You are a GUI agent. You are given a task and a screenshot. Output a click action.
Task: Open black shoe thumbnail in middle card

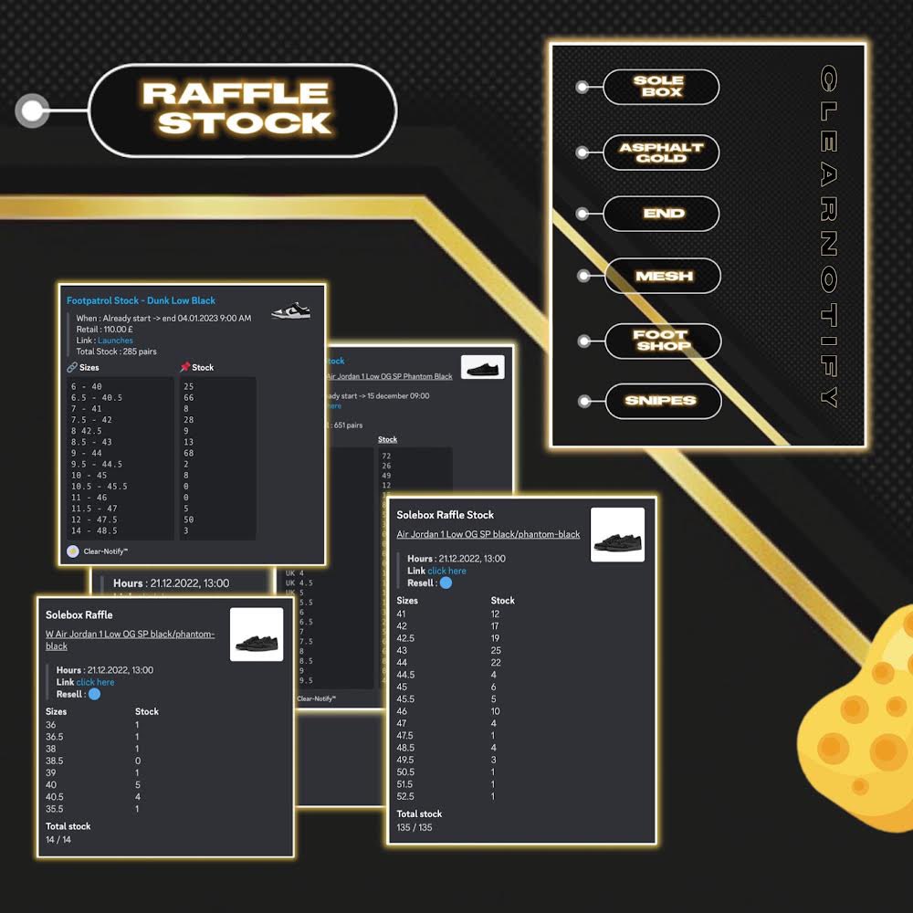point(483,367)
